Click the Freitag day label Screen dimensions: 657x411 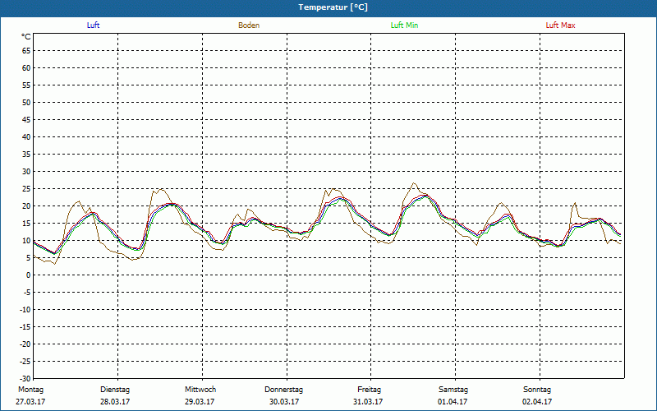point(369,390)
